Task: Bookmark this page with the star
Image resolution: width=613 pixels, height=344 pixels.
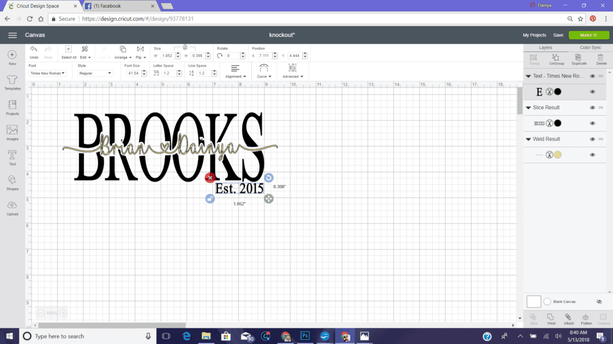Action: click(x=581, y=19)
